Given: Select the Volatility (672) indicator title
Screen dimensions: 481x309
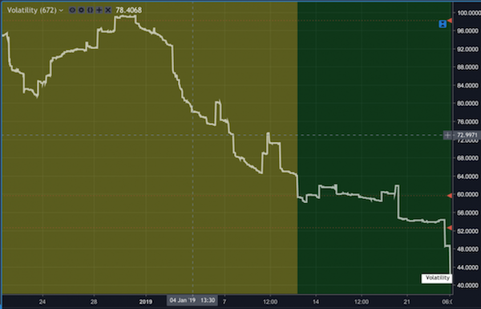Looking at the screenshot, I should pos(31,10).
